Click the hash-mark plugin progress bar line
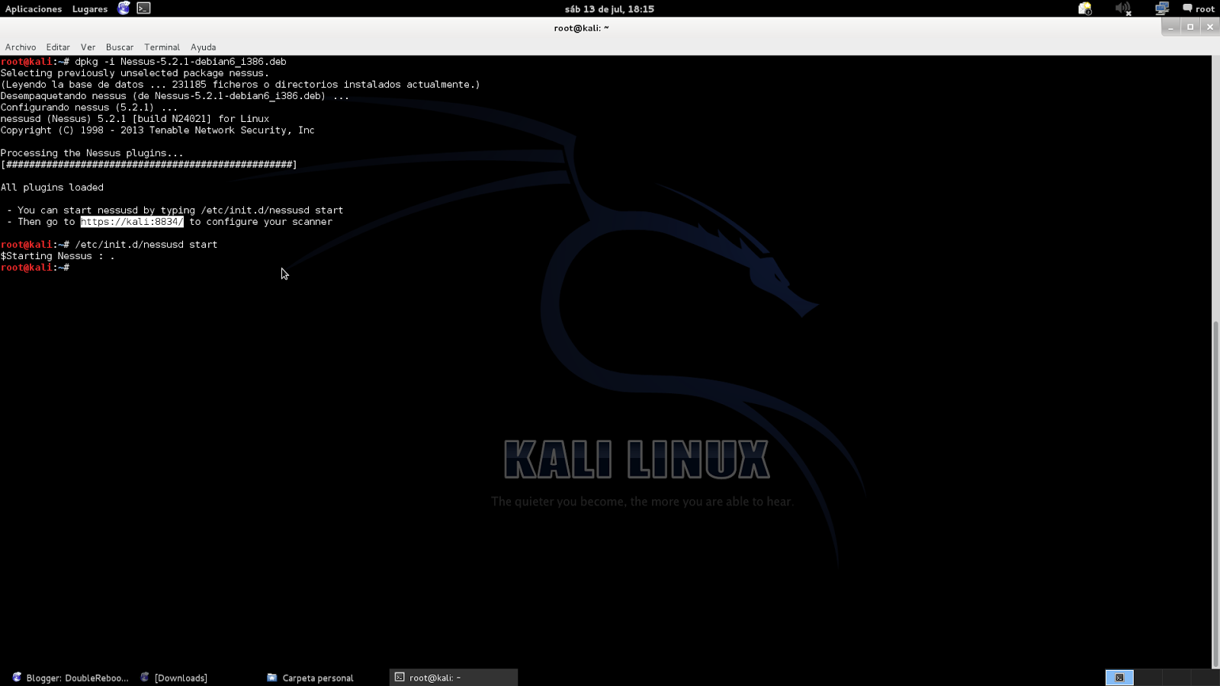Viewport: 1220px width, 686px height. 149,165
